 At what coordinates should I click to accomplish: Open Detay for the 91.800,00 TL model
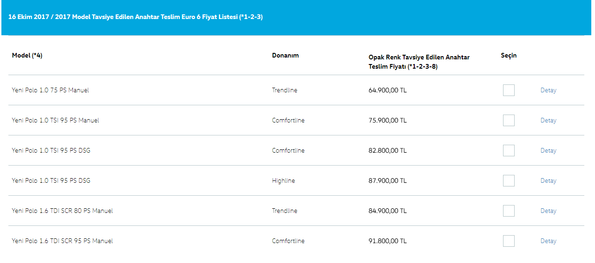coord(548,241)
